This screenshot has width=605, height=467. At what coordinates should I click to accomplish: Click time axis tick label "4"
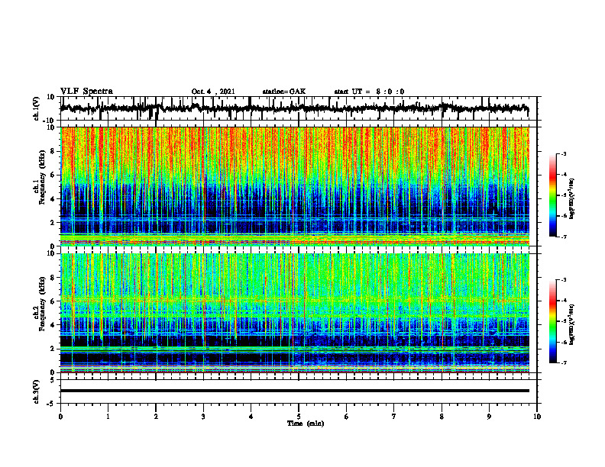point(251,417)
